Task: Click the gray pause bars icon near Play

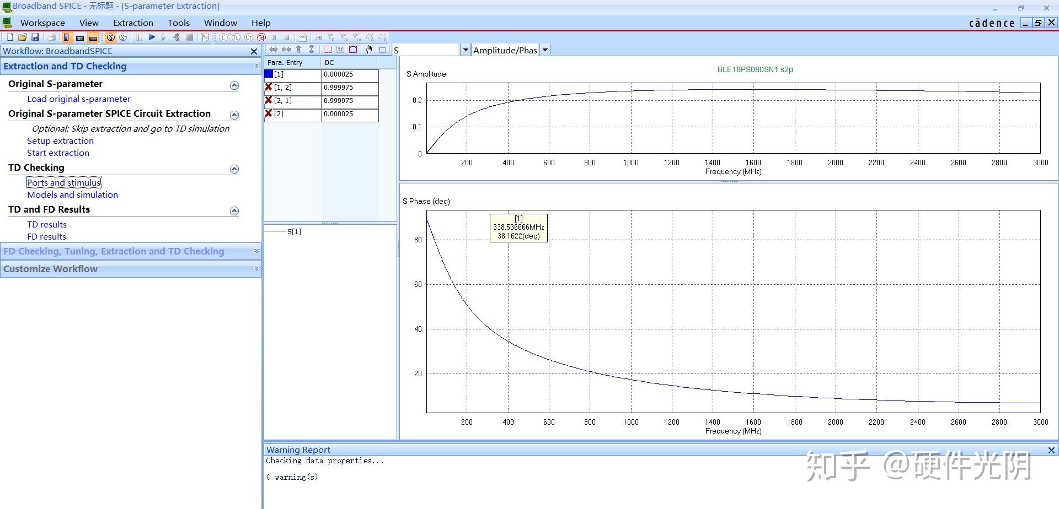Action: (x=139, y=37)
